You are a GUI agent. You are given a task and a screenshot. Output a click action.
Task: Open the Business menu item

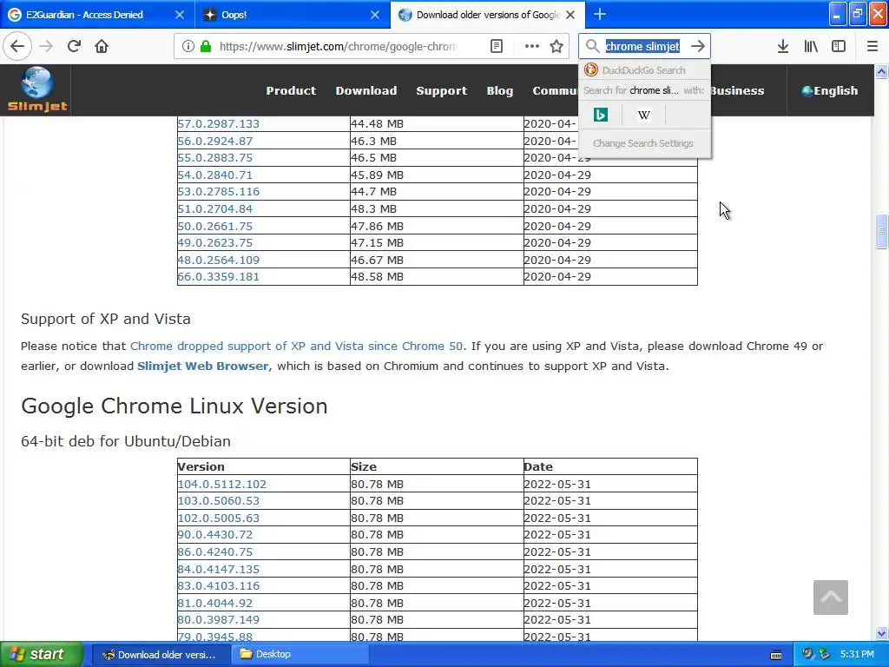(x=737, y=90)
